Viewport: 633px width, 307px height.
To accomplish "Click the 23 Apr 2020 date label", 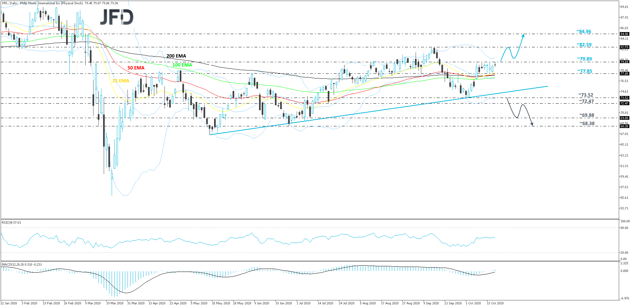I will [x=178, y=303].
